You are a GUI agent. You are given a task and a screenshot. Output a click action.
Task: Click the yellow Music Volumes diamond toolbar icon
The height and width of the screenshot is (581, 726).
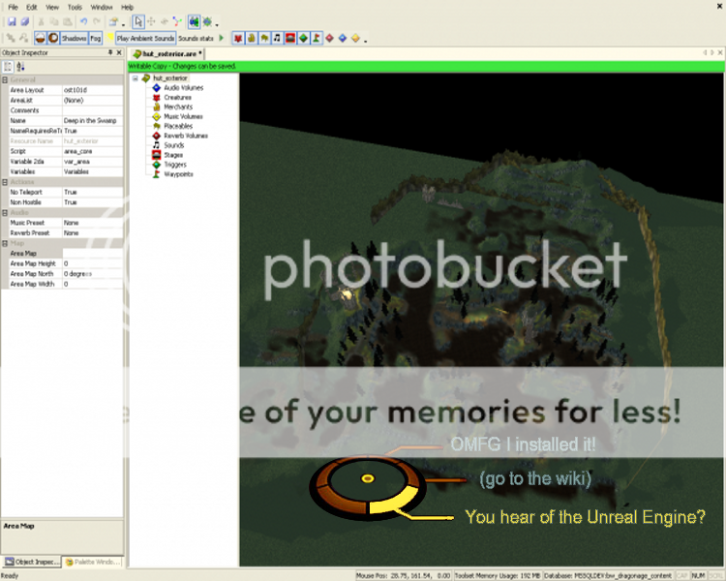point(355,38)
